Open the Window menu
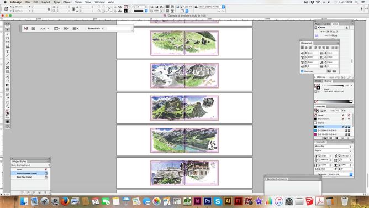 tap(99, 2)
